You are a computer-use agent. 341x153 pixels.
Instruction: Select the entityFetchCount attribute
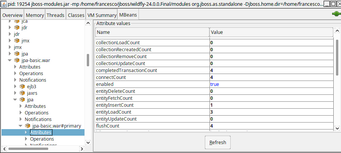114,98
